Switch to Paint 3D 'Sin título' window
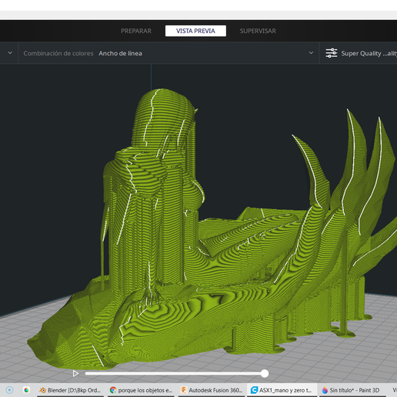 tap(352, 390)
